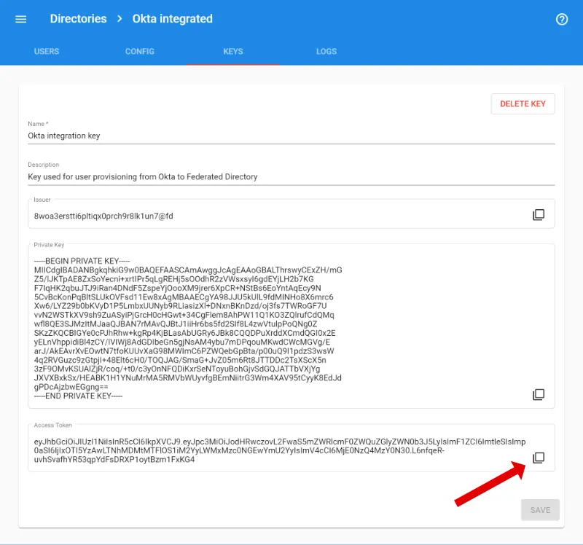Open the navigation hamburger menu
Image resolution: width=583 pixels, height=545 pixels.
pyautogui.click(x=20, y=19)
